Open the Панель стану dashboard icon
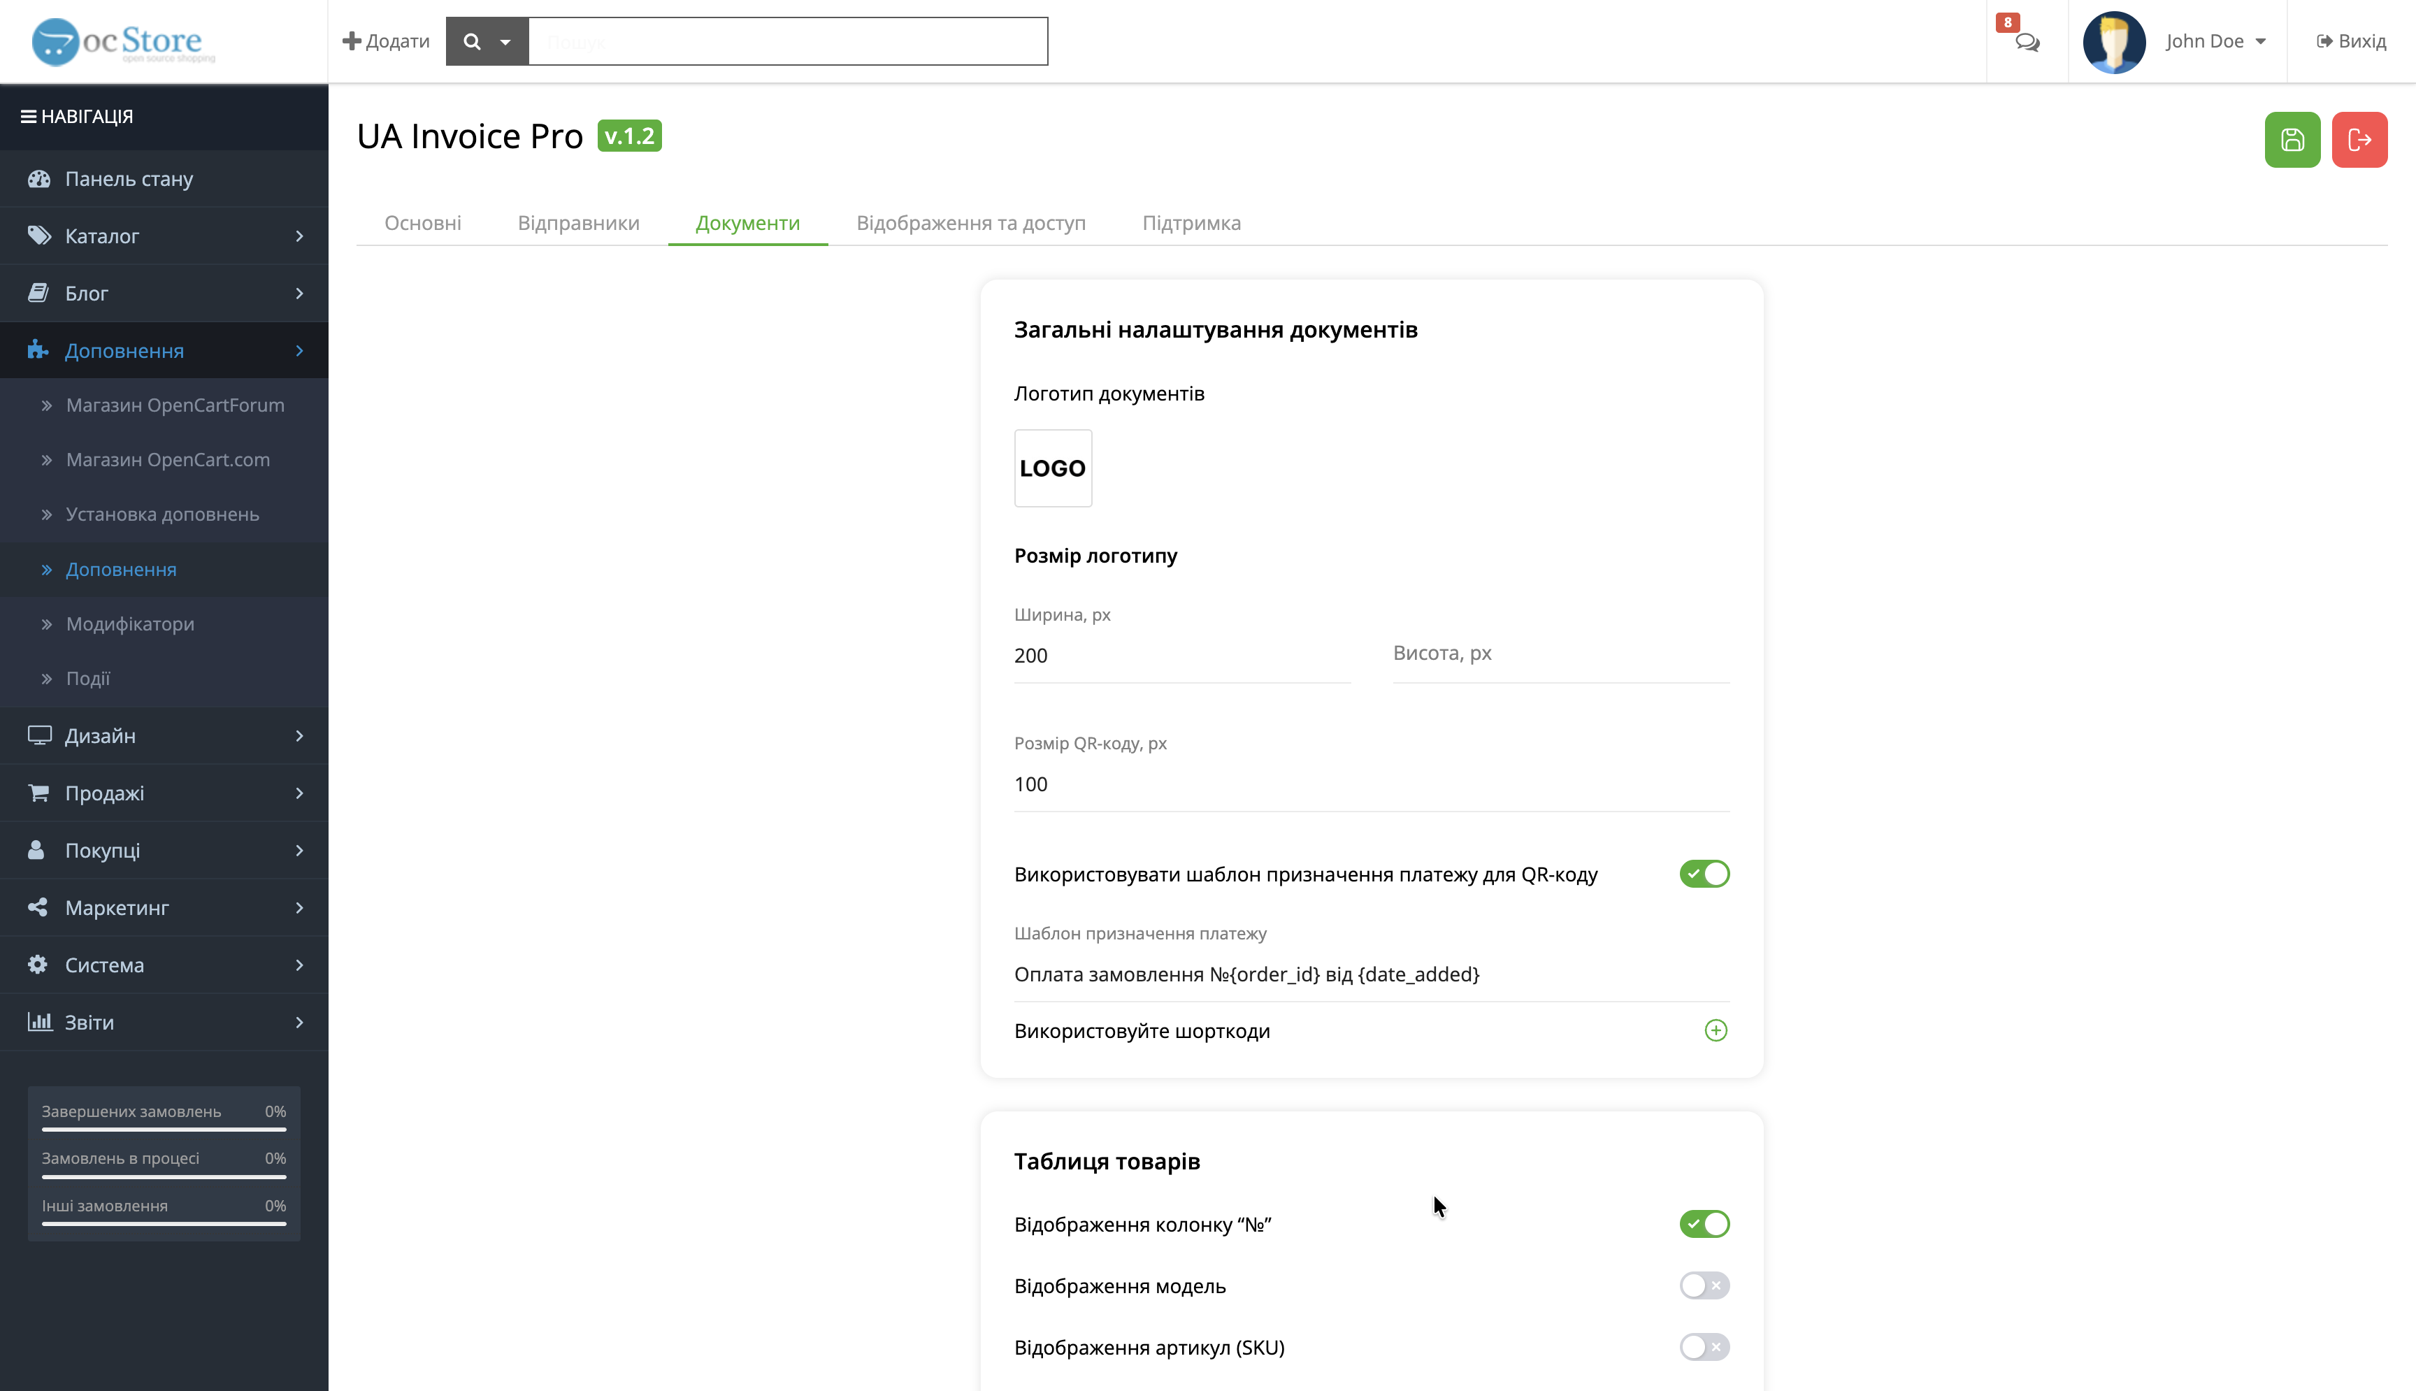This screenshot has width=2416, height=1391. [x=38, y=179]
